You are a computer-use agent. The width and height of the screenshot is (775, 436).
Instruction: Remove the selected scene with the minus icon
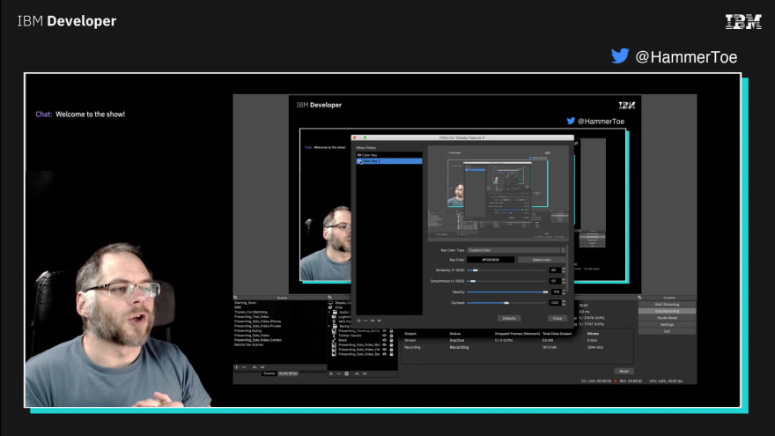[244, 367]
